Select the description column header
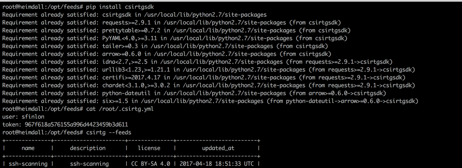Viewport: 462px width, 168px height. click(88, 148)
